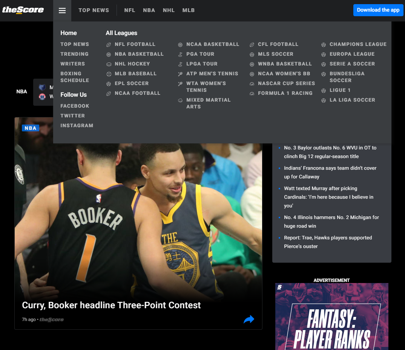Click the Fantasy Player Ranks advertisement
This screenshot has width=405, height=350.
coord(331,317)
